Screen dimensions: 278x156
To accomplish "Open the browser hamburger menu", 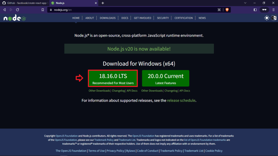I will point(274,10).
